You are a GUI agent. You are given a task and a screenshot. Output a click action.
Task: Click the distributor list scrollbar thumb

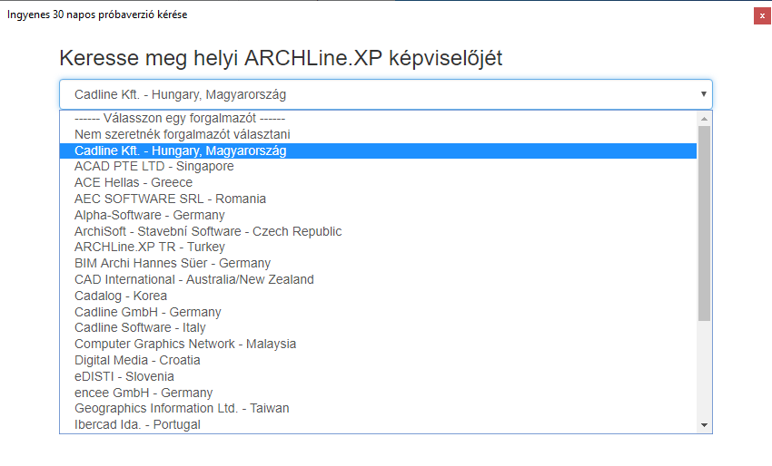pyautogui.click(x=704, y=224)
